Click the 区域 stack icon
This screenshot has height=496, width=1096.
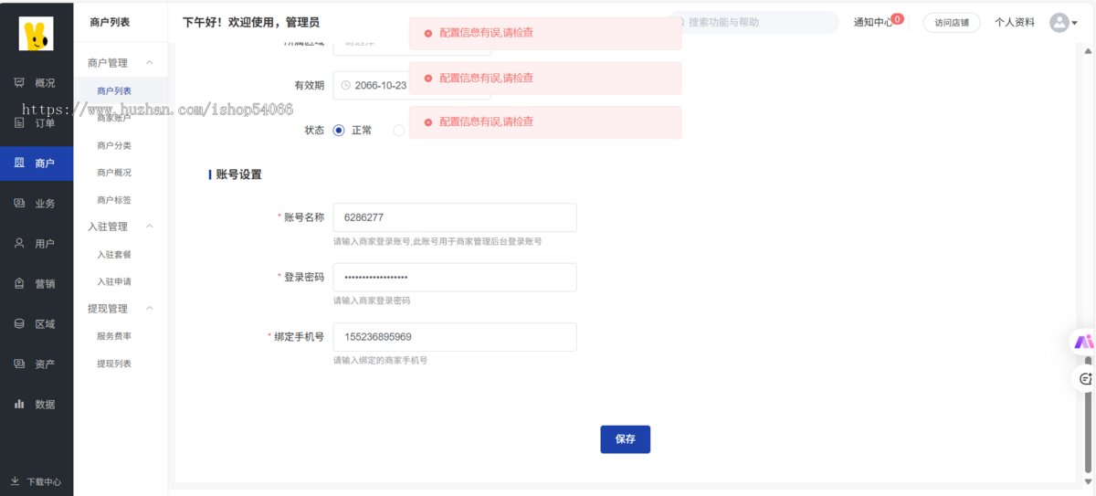pos(19,323)
